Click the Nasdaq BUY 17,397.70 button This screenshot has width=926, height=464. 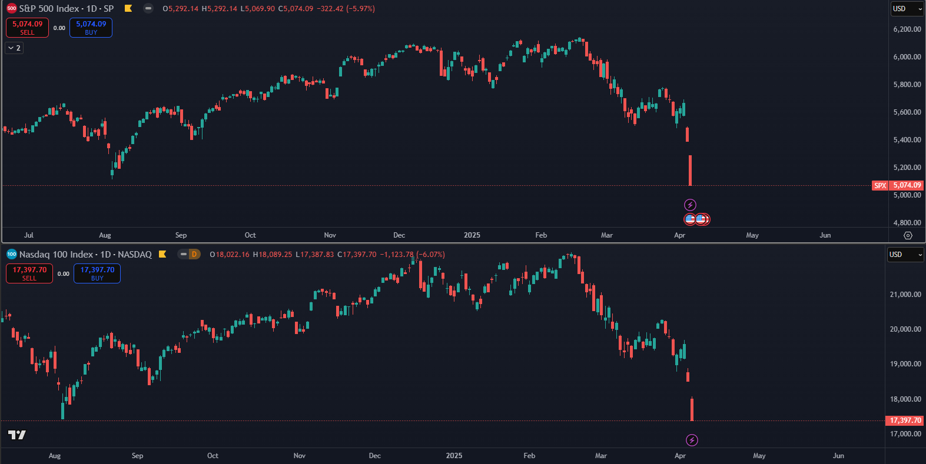tap(97, 273)
